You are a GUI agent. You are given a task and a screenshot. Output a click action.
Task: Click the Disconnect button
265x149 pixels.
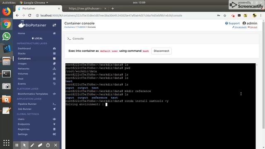pos(161,51)
